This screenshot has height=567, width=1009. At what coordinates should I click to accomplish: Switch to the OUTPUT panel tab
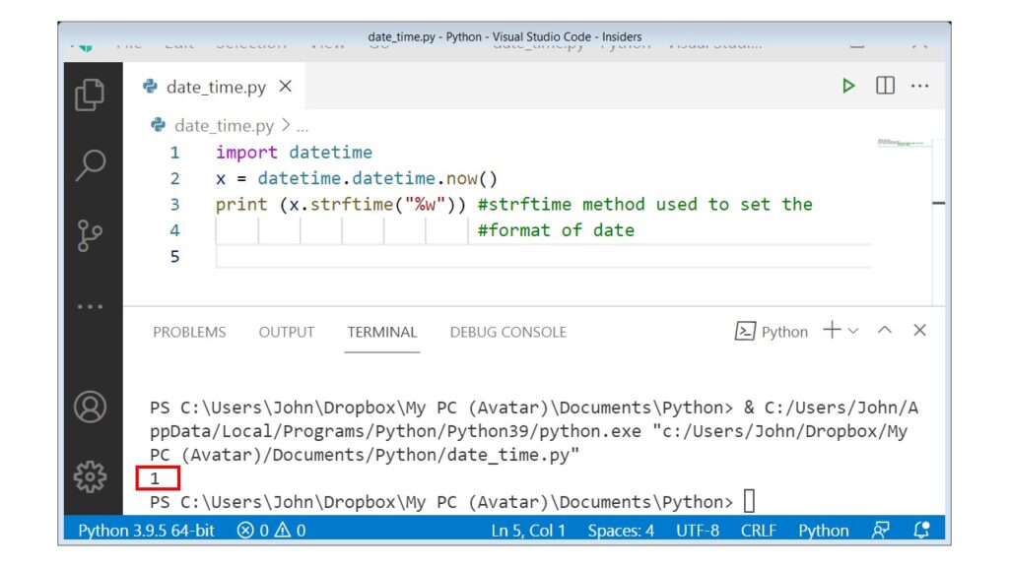[287, 332]
